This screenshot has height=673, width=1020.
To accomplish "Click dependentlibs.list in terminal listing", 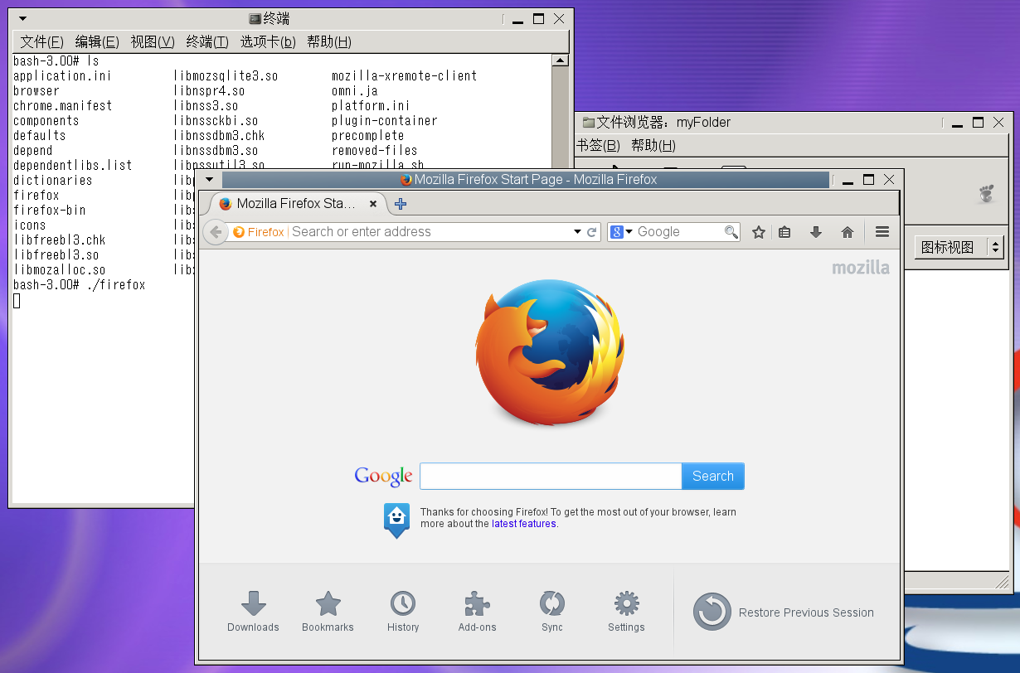I will (x=73, y=165).
